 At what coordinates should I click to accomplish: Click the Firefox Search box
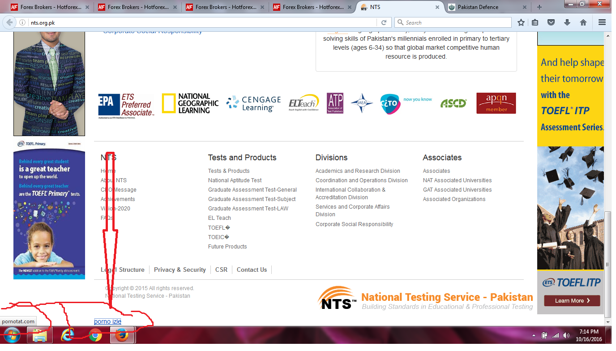point(453,22)
